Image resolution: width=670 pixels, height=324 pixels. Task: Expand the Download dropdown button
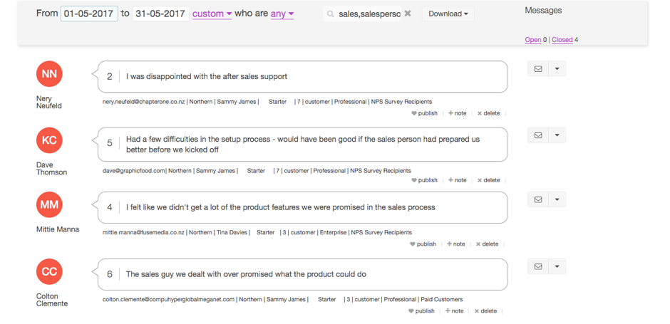[448, 14]
